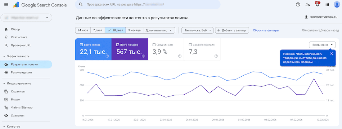
Task: Click the 567 тыс. impressions value
Action: [129, 52]
